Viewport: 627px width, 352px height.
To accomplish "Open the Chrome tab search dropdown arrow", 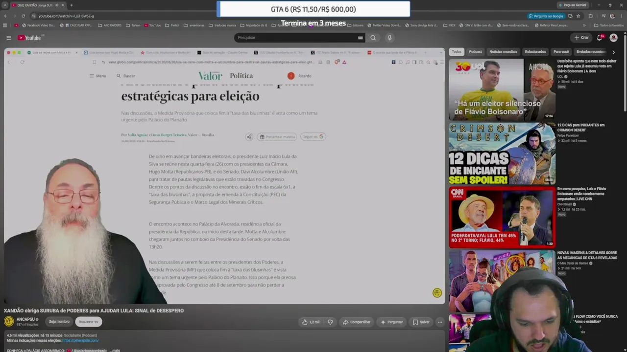I will pyautogui.click(x=5, y=5).
